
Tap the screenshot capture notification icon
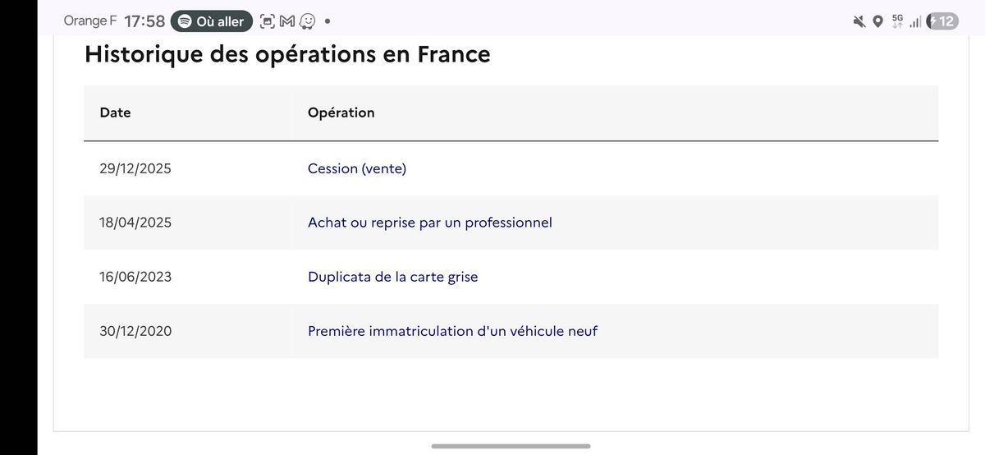point(268,21)
